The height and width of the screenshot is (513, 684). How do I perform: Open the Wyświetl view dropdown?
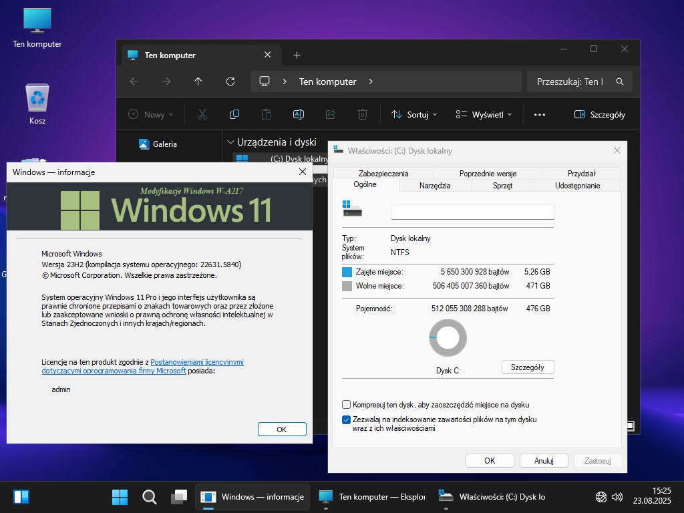(484, 114)
